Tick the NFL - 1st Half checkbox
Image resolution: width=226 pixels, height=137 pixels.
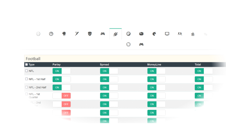click(27, 79)
